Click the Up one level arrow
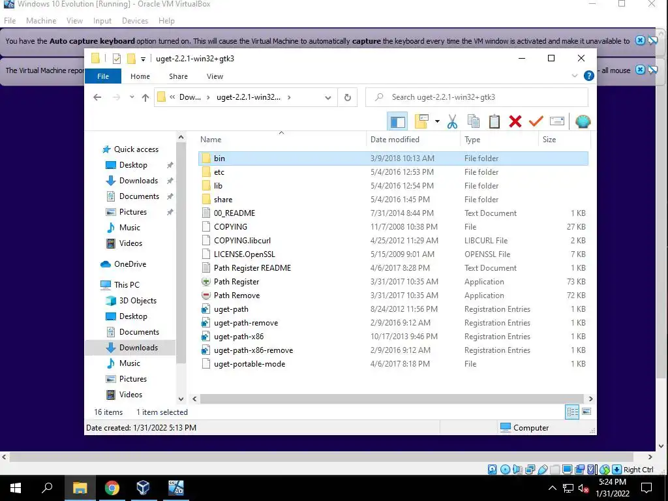668x501 pixels. (145, 98)
